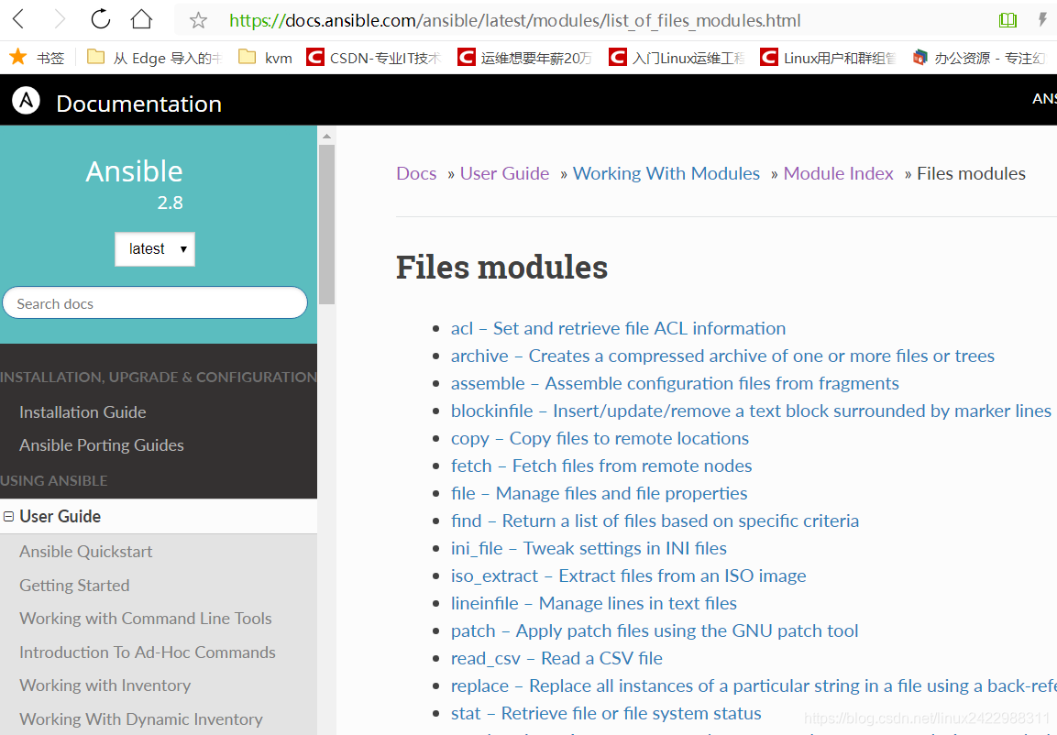Screen dimensions: 1057x735
Task: Open the kvm bookmarks folder
Action: point(266,58)
